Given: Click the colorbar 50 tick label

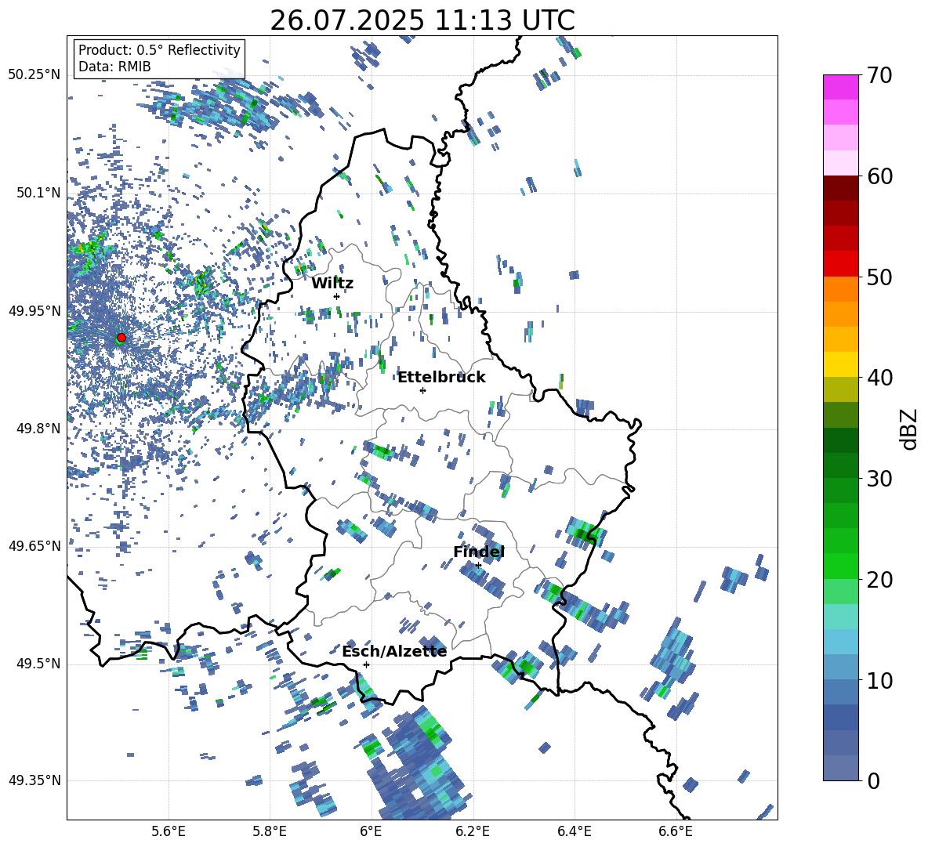Looking at the screenshot, I should coord(879,277).
